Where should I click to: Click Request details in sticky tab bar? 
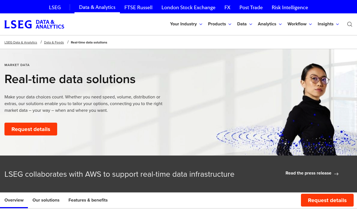[327, 200]
